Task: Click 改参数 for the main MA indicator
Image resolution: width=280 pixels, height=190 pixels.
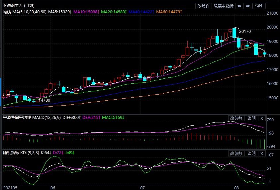Action: (x=203, y=6)
